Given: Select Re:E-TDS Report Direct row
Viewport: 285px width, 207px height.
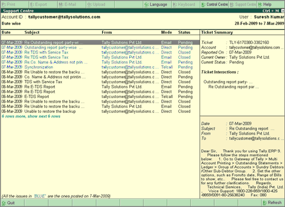Looking at the screenshot, I should coord(100,92).
